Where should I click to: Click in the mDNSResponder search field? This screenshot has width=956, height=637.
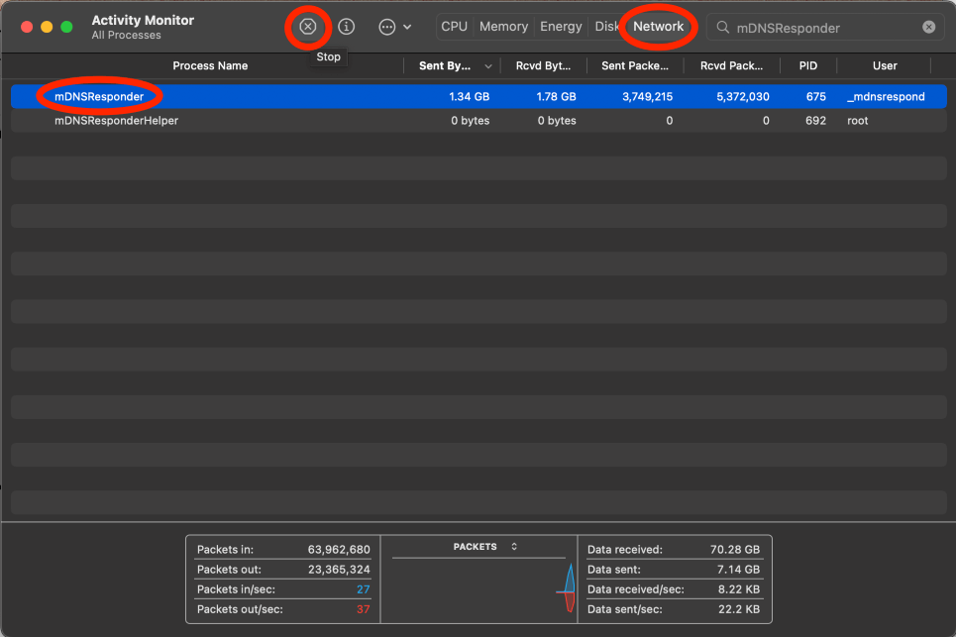click(x=822, y=28)
